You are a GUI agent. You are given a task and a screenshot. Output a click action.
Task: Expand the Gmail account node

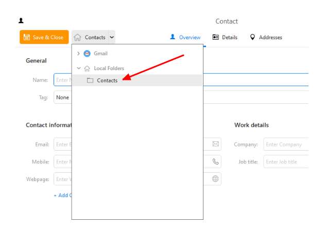tap(78, 54)
